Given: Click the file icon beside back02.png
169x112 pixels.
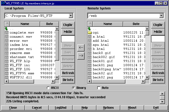Looking at the screenshot, I should 90,77.
